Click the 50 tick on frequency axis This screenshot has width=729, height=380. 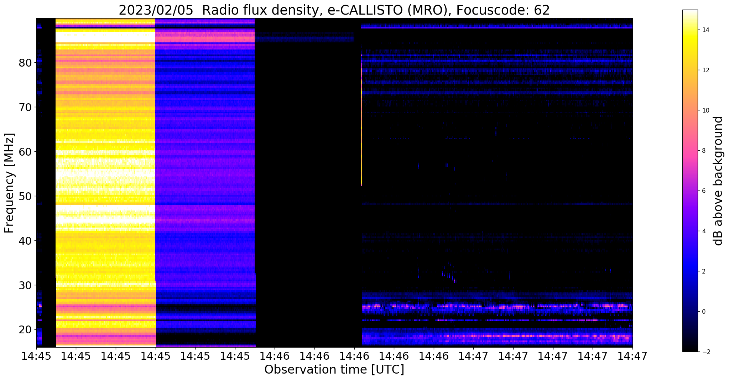coord(25,196)
